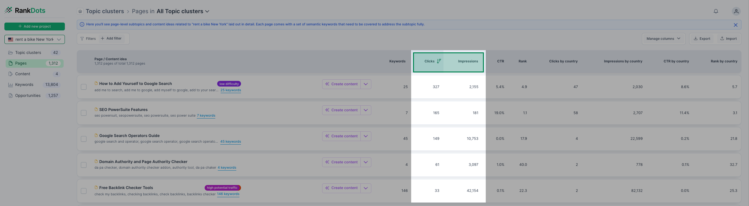The width and height of the screenshot is (749, 206).
Task: Tick the SEO PowerSuite Features row checkbox
Action: [84, 113]
